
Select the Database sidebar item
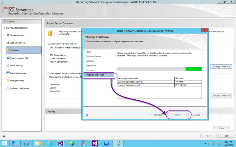pyautogui.click(x=14, y=50)
